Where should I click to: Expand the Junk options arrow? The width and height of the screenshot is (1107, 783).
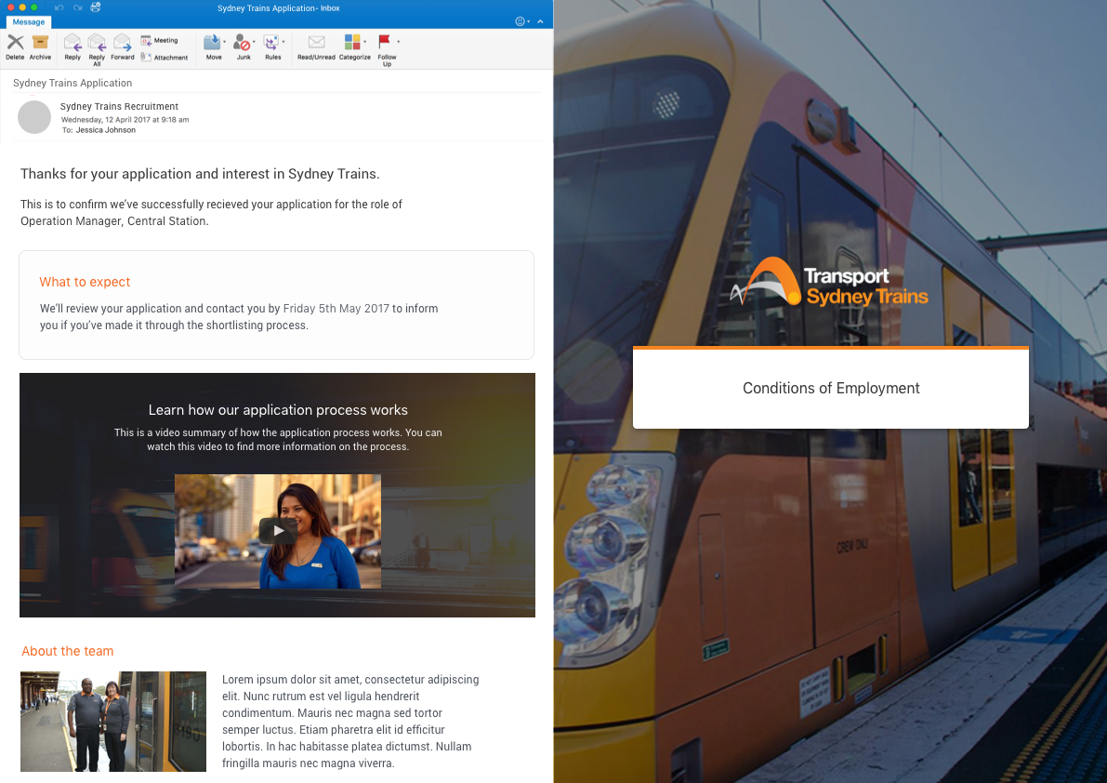point(254,43)
